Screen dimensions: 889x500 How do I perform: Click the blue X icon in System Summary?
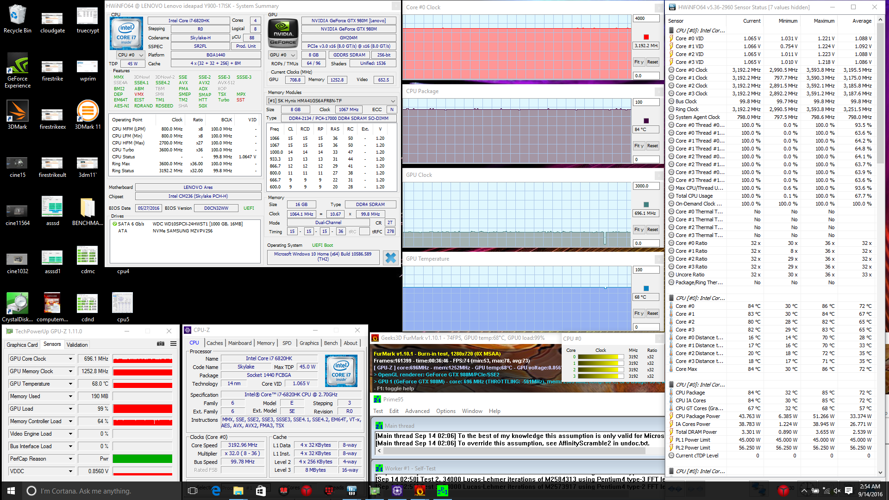point(390,258)
